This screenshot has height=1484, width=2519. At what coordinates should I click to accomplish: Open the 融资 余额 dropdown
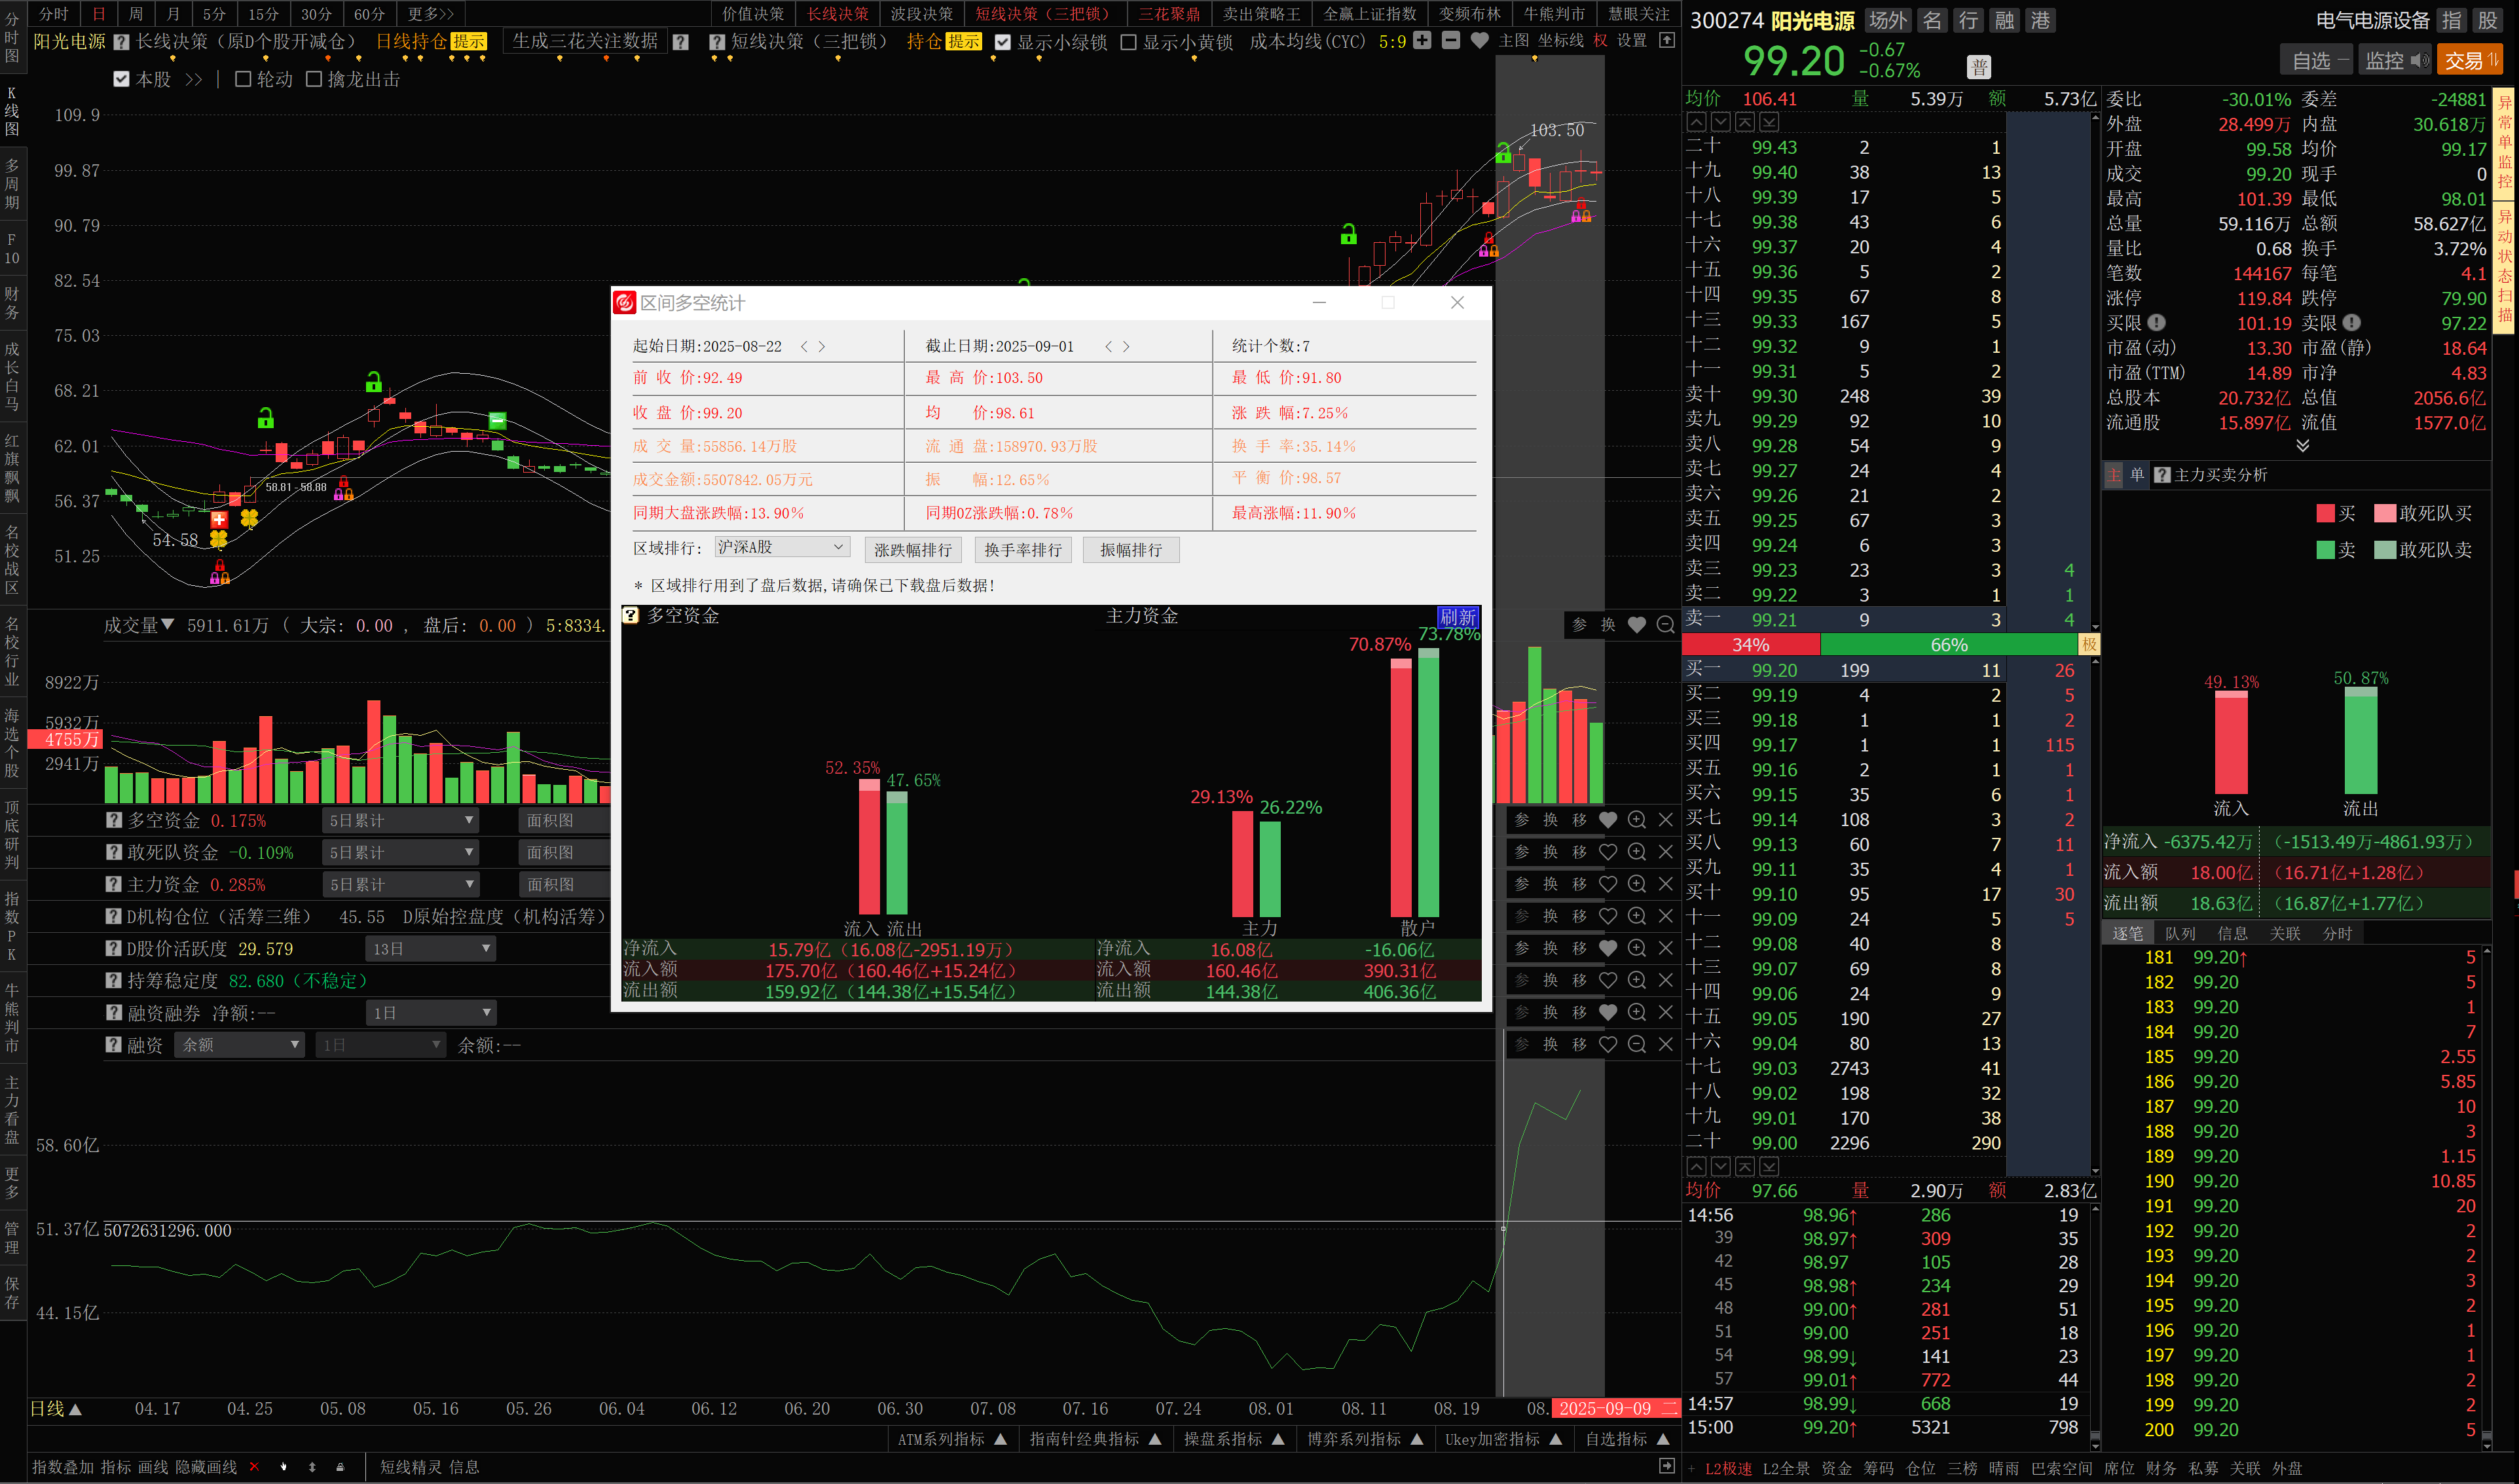(x=240, y=1044)
